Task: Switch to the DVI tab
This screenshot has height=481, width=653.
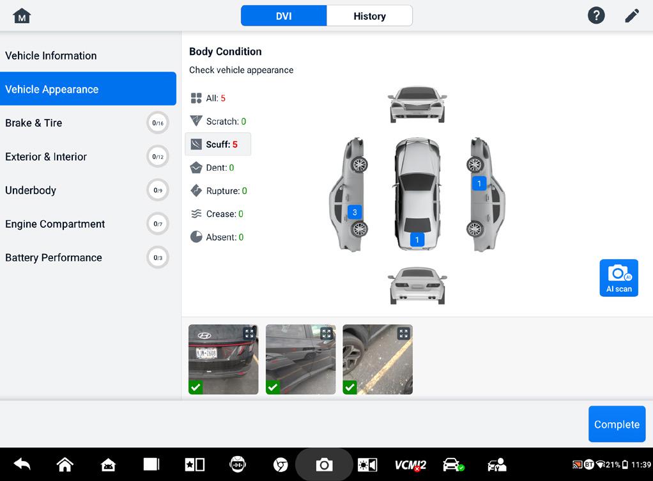Action: click(284, 16)
